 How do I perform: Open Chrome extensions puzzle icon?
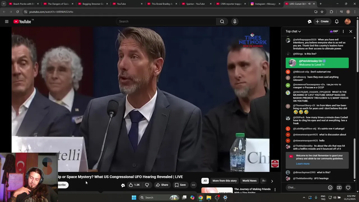click(x=332, y=12)
